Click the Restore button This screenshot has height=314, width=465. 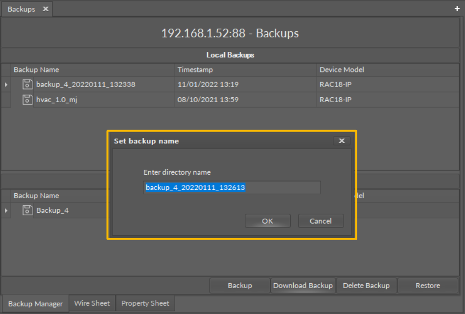(x=427, y=285)
